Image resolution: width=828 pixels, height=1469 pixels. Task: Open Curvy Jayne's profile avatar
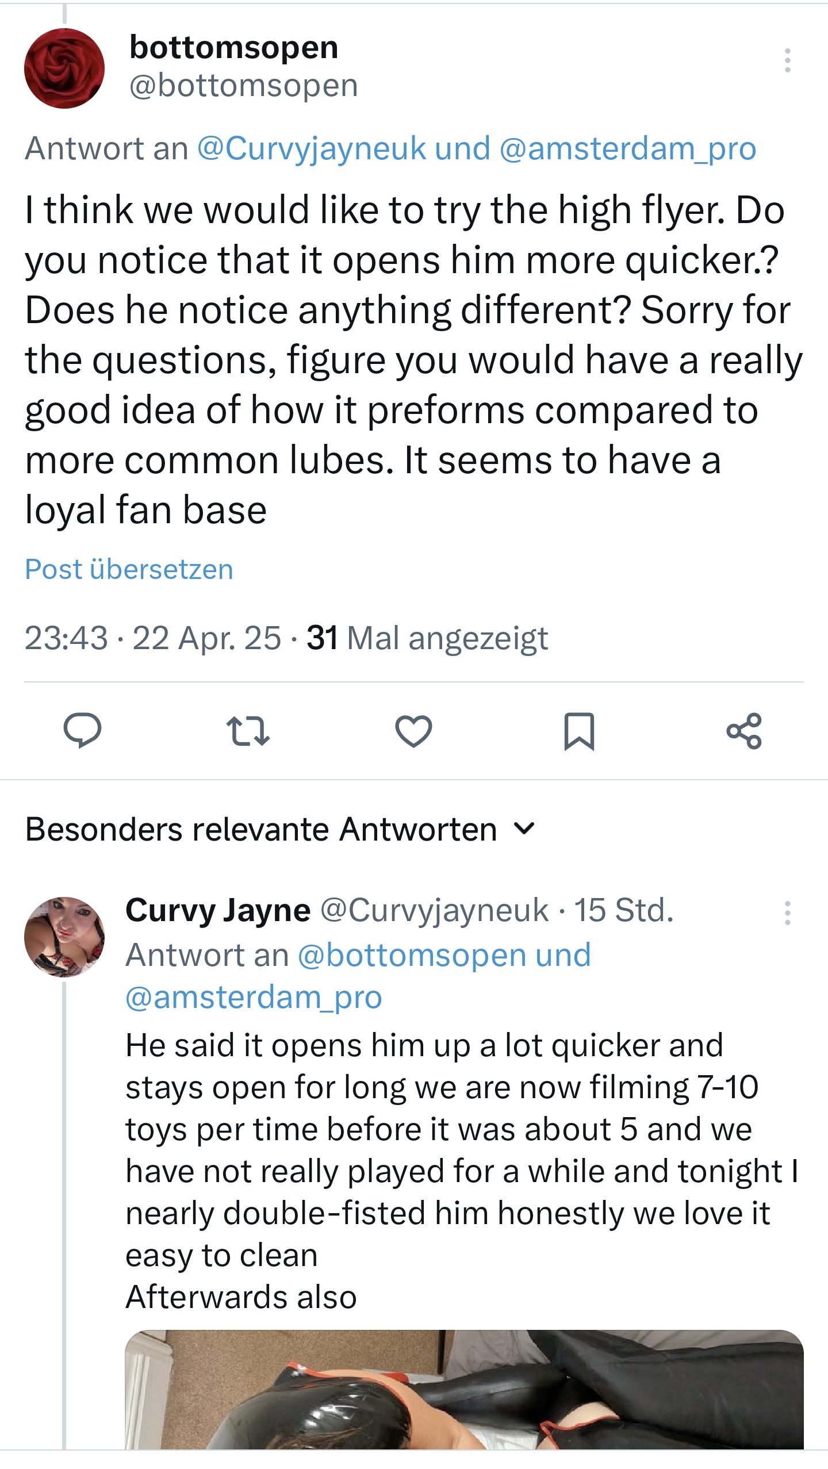[64, 937]
